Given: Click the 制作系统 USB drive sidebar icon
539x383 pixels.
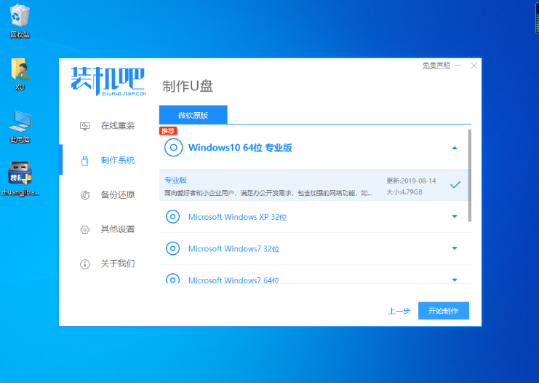Looking at the screenshot, I should 84,160.
